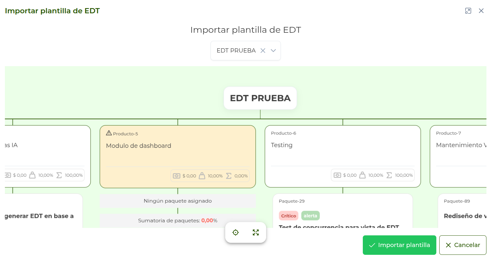Toggle the alerta tag on Paquete-29

coord(310,215)
